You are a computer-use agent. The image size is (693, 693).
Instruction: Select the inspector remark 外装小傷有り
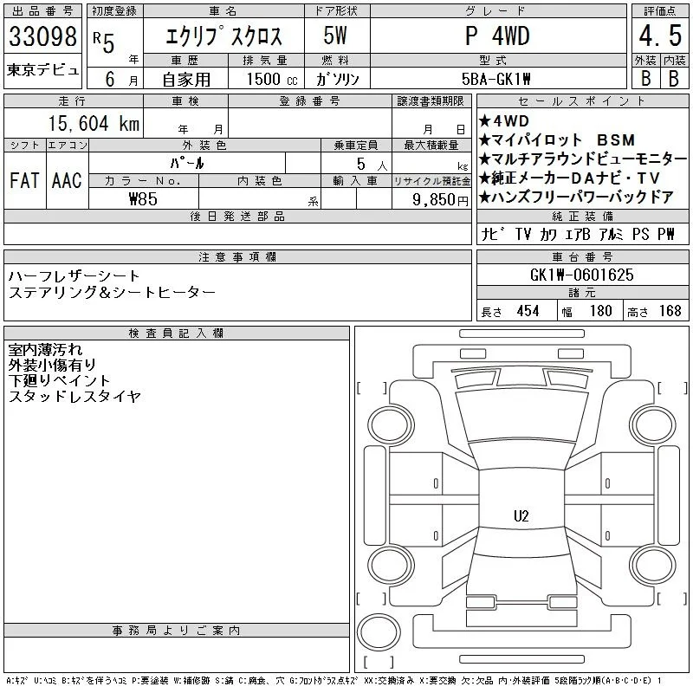click(52, 365)
